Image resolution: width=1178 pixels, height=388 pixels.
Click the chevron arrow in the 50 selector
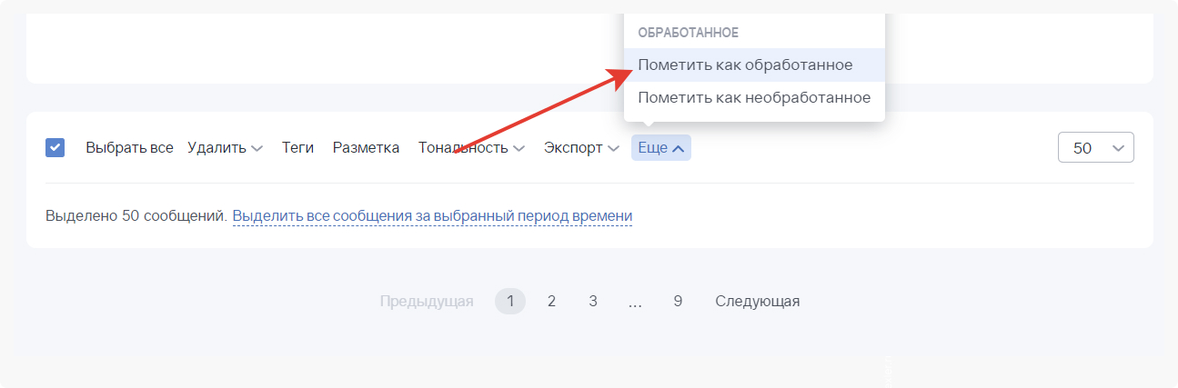click(x=1119, y=148)
